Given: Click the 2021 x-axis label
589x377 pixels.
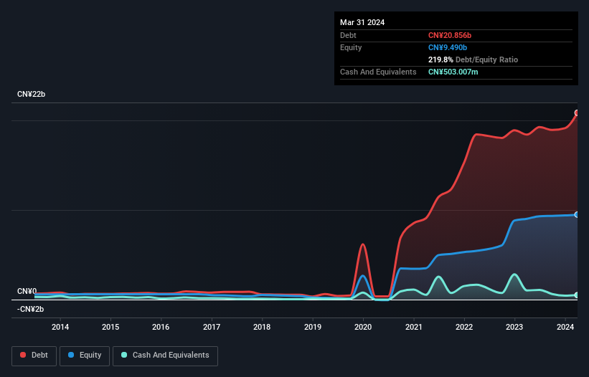Looking at the screenshot, I should [x=413, y=327].
